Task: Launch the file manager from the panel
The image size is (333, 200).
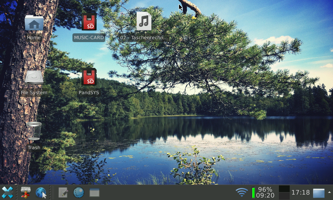Action: 26,192
